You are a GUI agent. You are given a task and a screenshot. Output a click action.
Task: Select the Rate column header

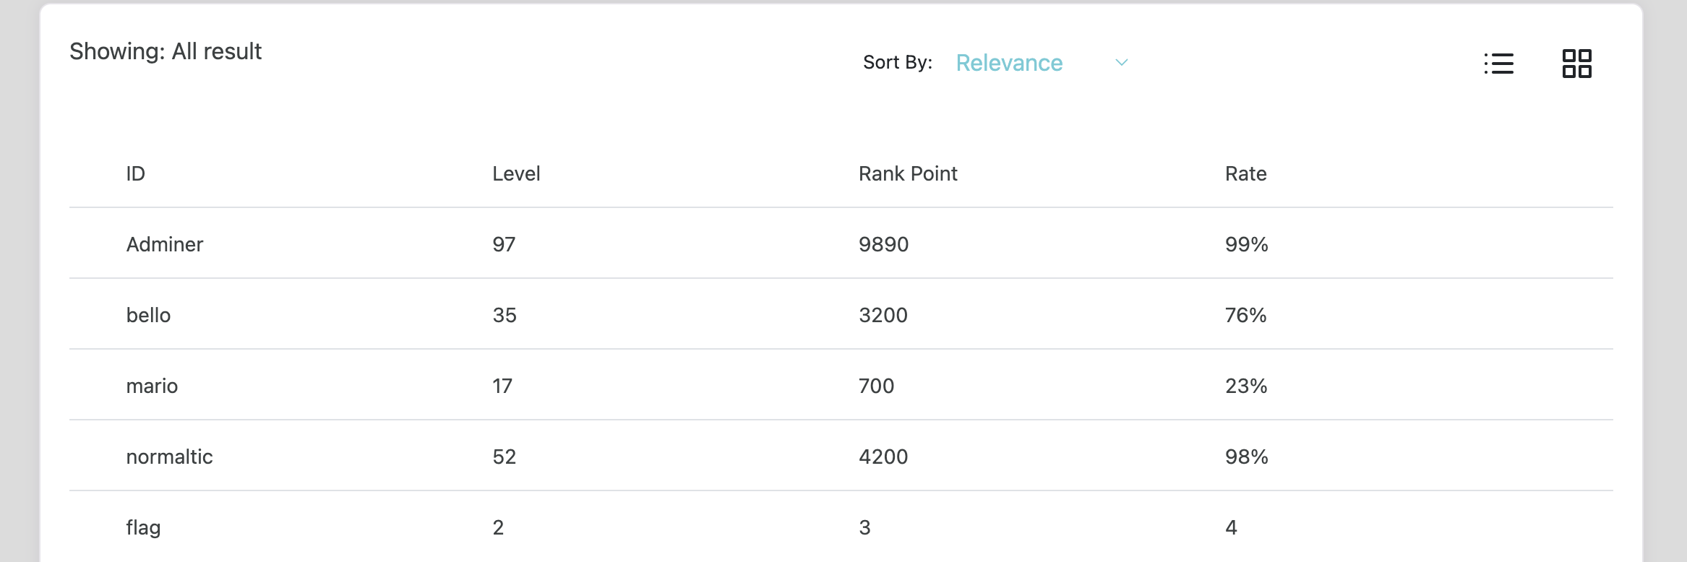1245,173
